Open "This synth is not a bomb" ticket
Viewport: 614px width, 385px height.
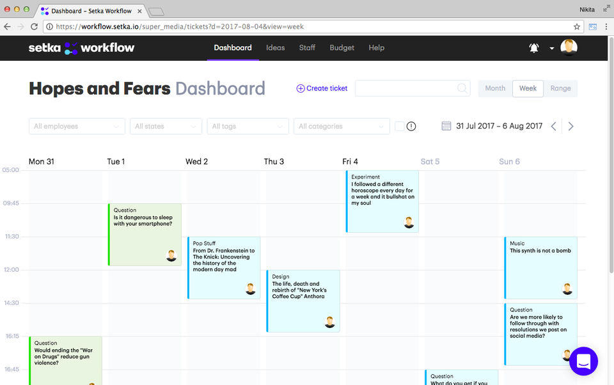[x=540, y=267]
